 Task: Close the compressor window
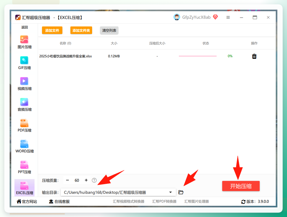(268, 17)
